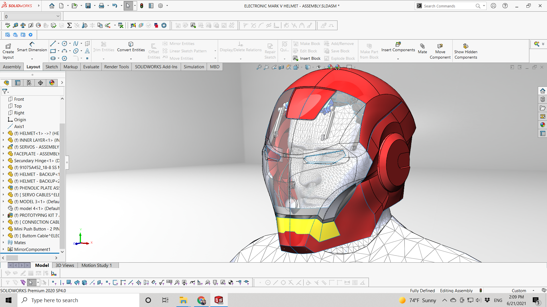Open the Motion Study 1 tab
The image size is (547, 307).
[97, 265]
